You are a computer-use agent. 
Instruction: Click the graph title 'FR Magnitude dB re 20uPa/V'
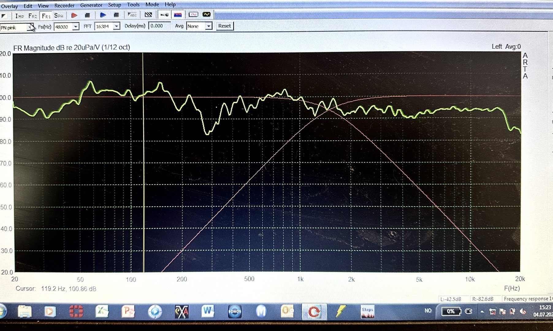tap(56, 48)
